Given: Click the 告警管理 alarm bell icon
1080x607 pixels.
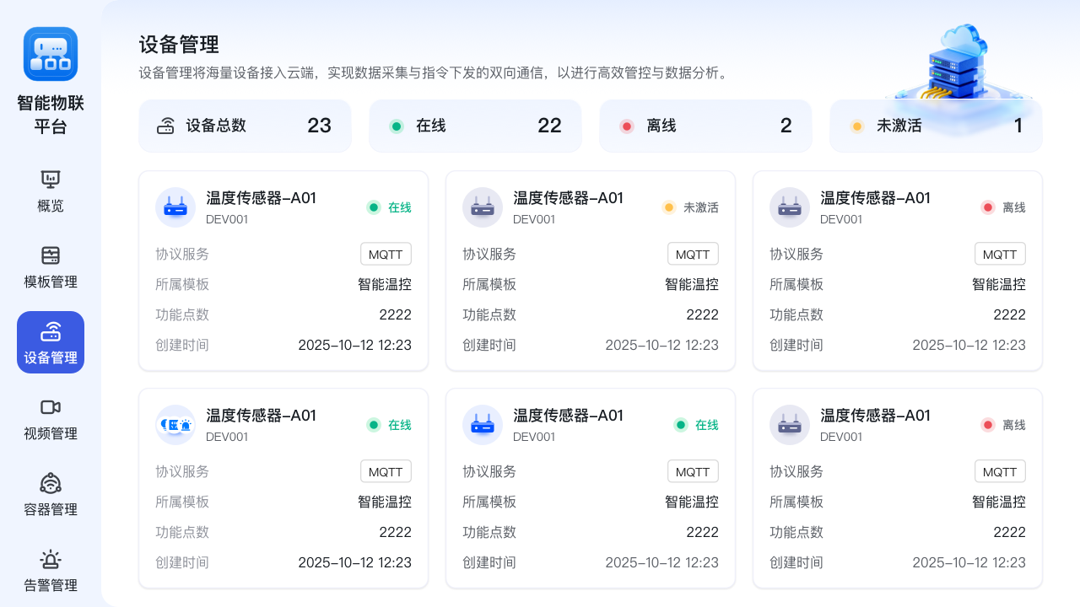Looking at the screenshot, I should 50,559.
